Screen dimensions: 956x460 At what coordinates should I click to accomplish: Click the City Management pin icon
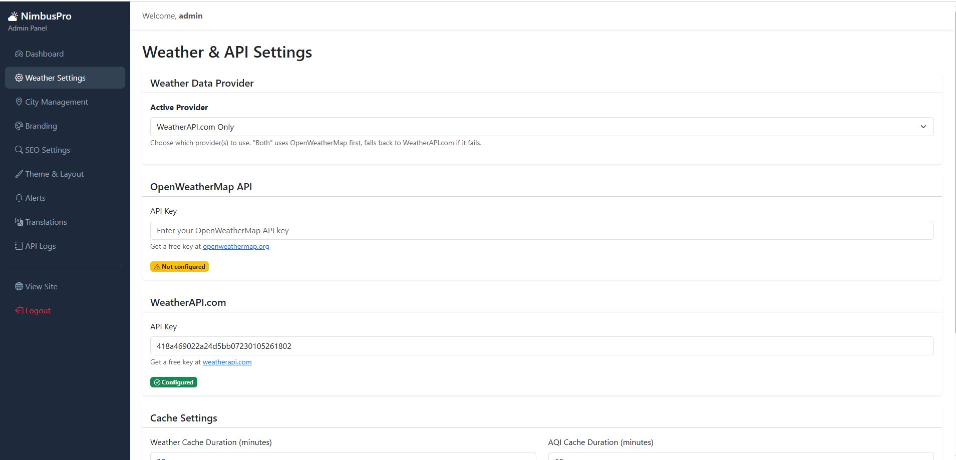click(x=19, y=102)
